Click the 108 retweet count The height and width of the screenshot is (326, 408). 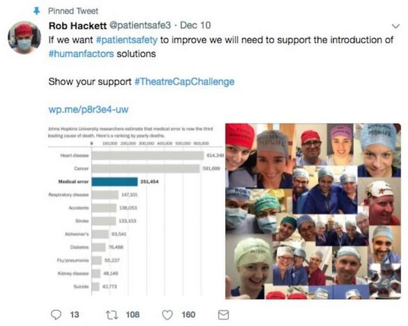(x=133, y=315)
